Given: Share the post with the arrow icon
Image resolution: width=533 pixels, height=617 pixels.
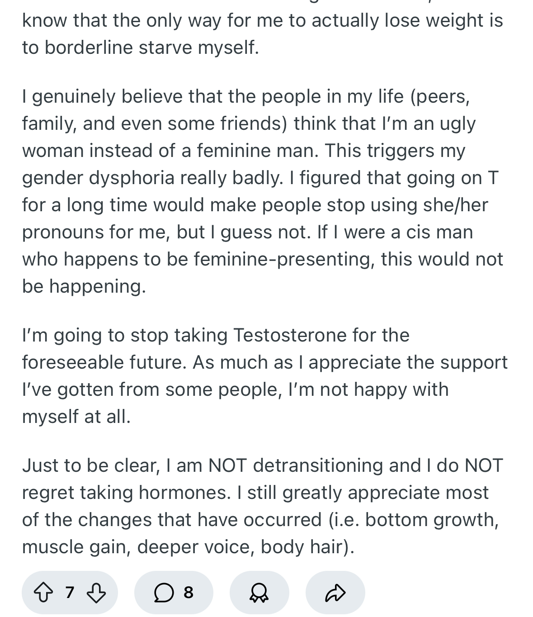Looking at the screenshot, I should (335, 593).
